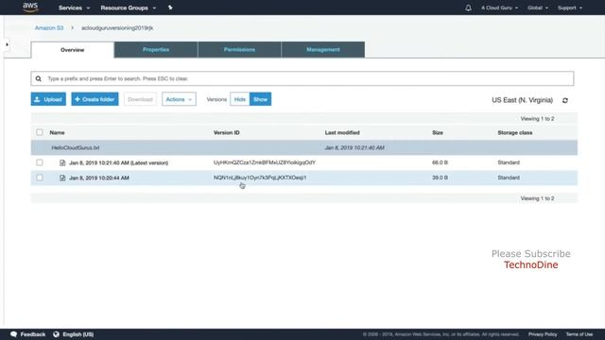
Task: Switch to the Management tab
Action: 323,50
